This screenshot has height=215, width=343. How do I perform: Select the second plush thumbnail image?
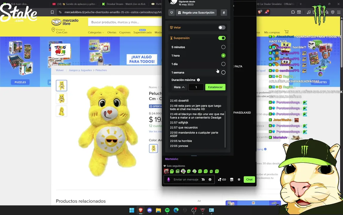61,99
